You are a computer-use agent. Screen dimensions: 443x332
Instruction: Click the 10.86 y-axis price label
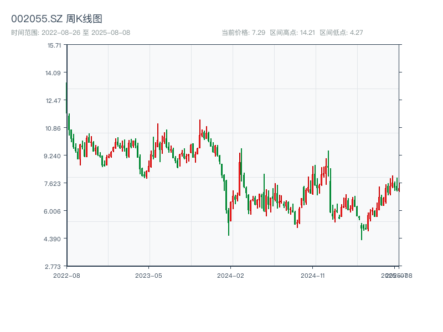tap(54, 128)
